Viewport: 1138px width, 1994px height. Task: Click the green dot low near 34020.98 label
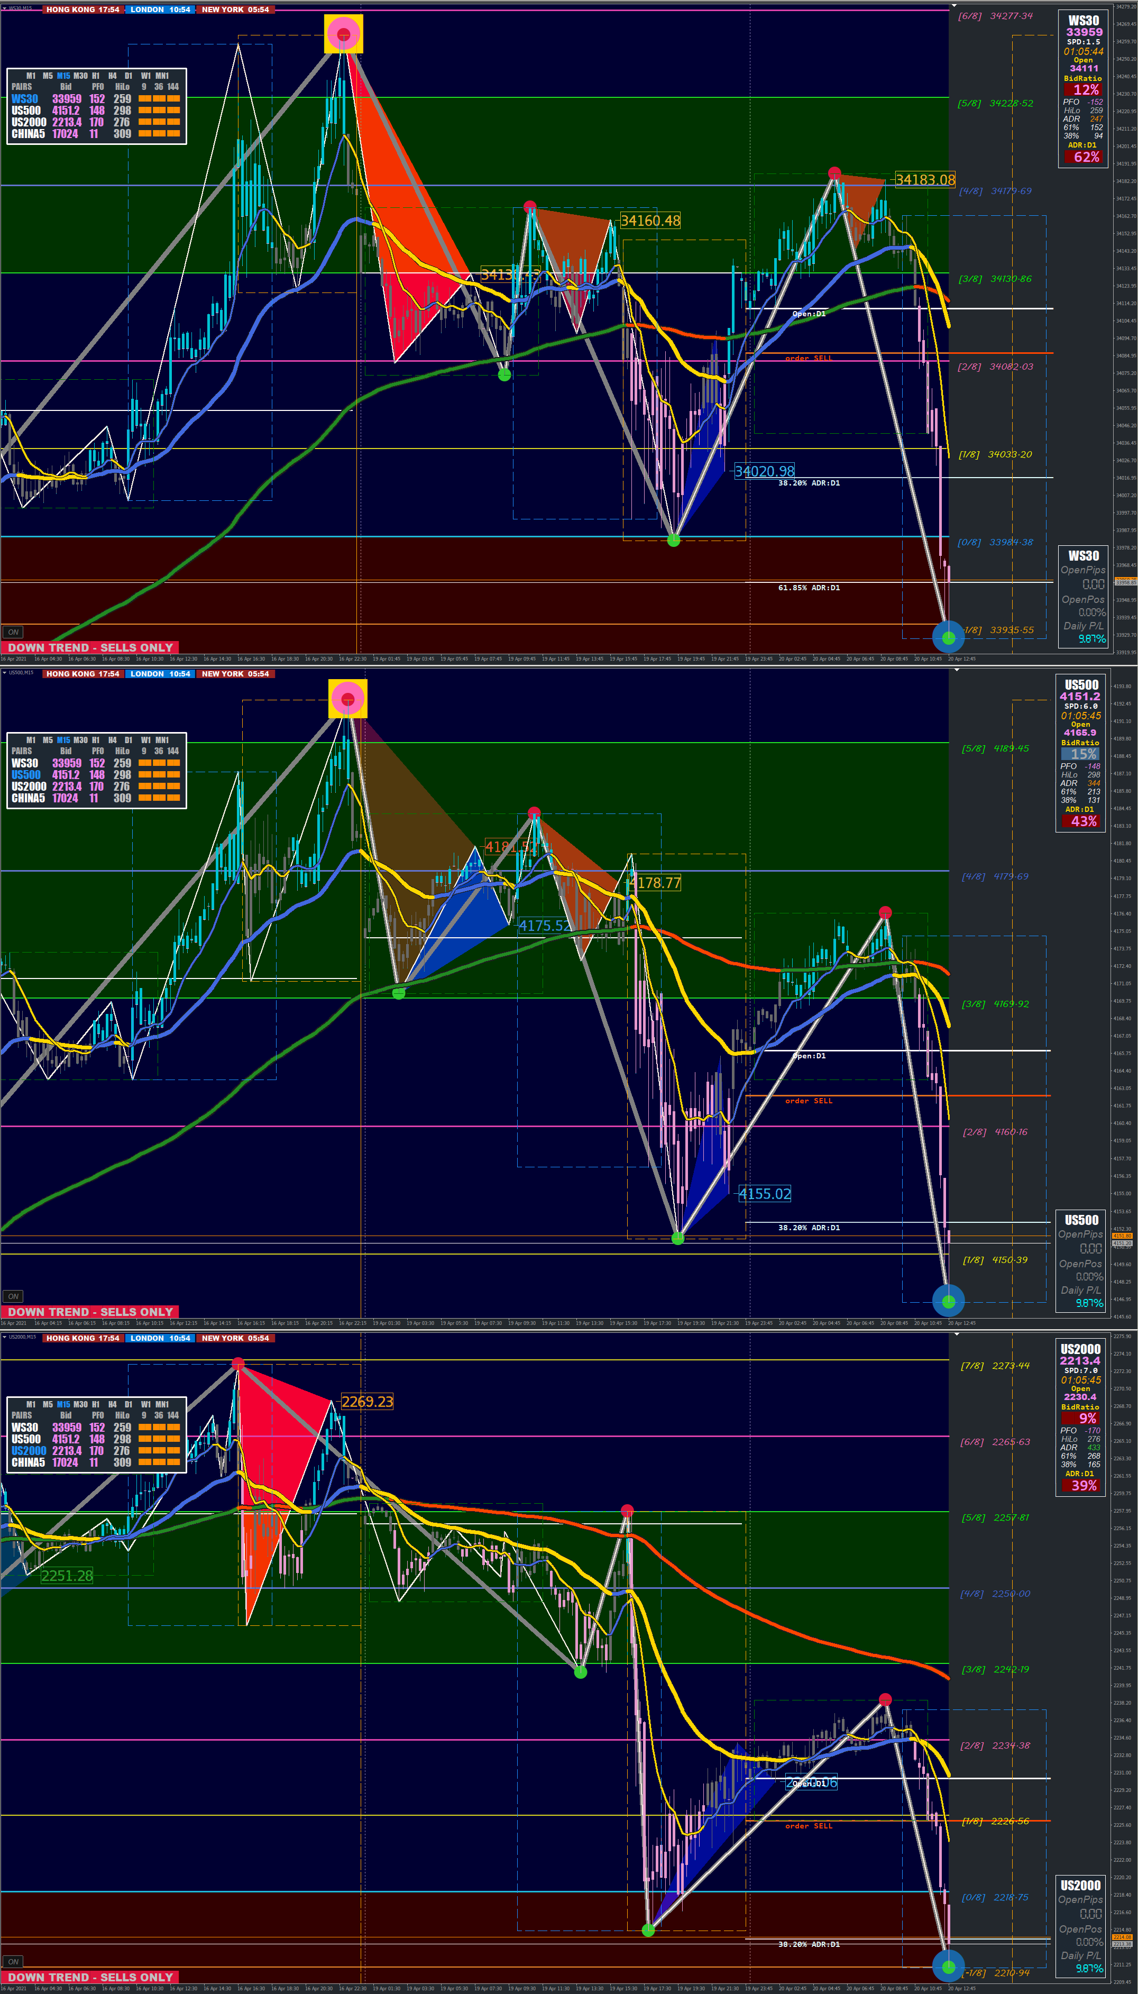pyautogui.click(x=674, y=540)
